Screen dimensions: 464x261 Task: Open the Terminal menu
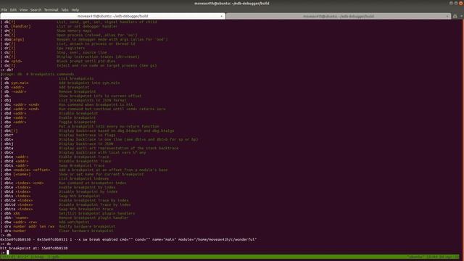coord(51,9)
